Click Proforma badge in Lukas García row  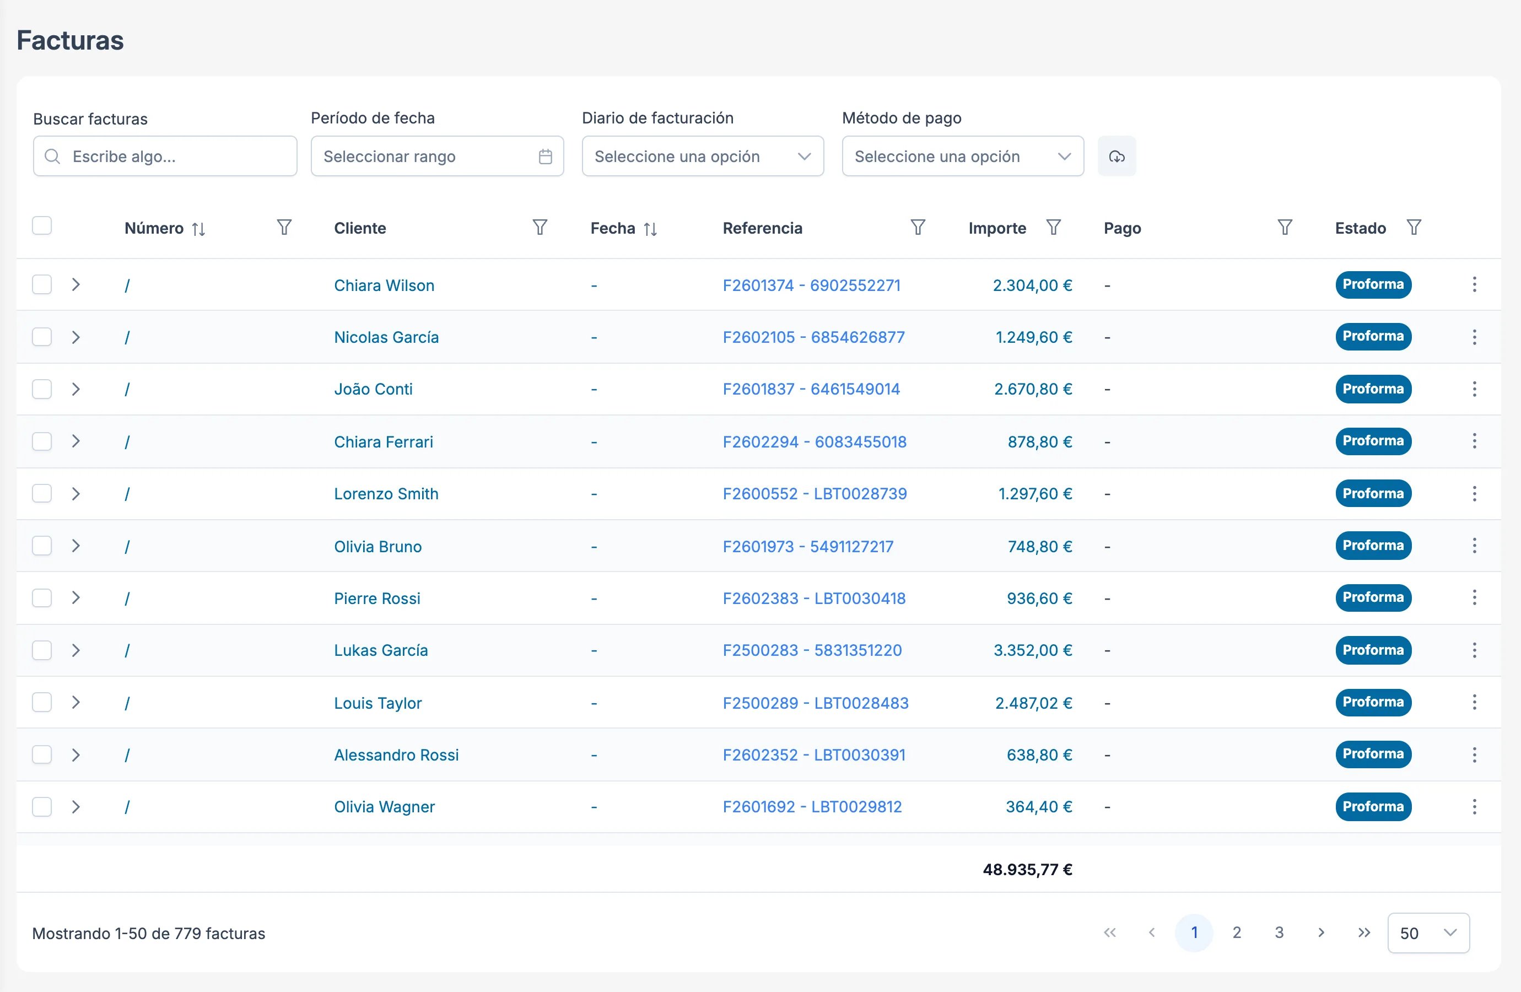(x=1373, y=650)
